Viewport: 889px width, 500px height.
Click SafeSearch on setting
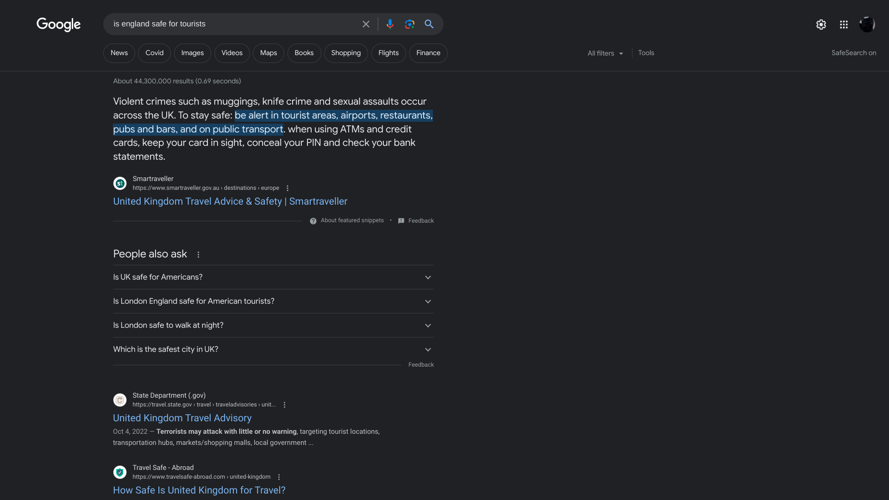[853, 53]
